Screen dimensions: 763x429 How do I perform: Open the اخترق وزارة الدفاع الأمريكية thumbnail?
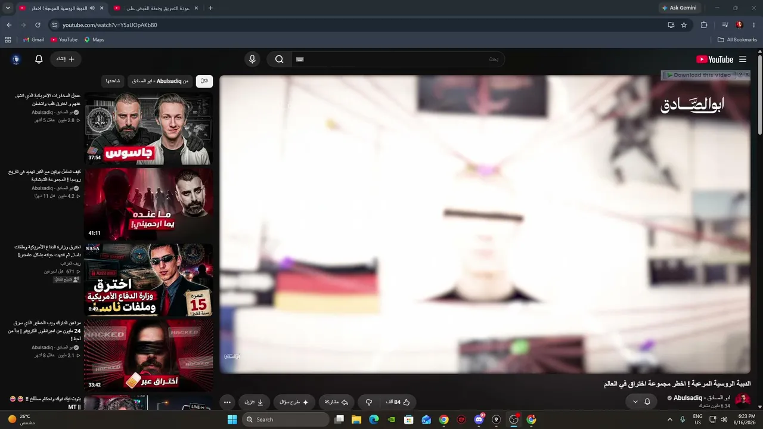point(148,279)
